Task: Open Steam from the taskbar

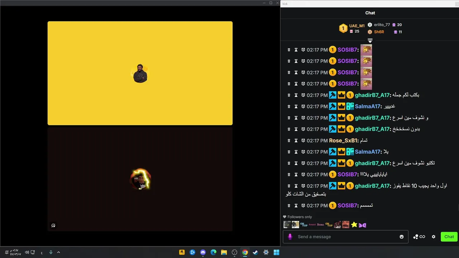Action: tap(255, 252)
